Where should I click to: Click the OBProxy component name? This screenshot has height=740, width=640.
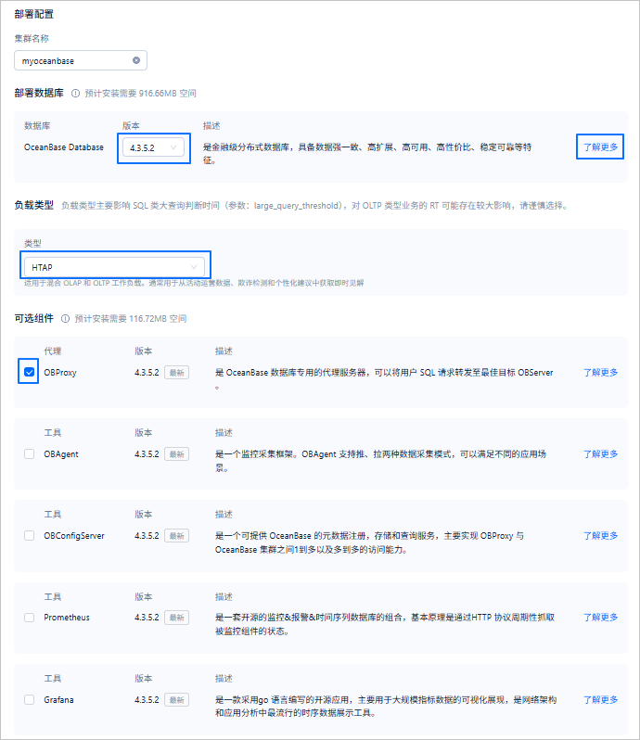click(60, 373)
